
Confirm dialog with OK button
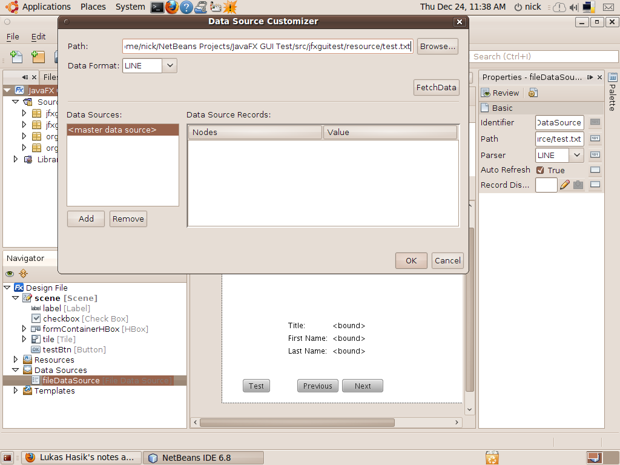(411, 260)
